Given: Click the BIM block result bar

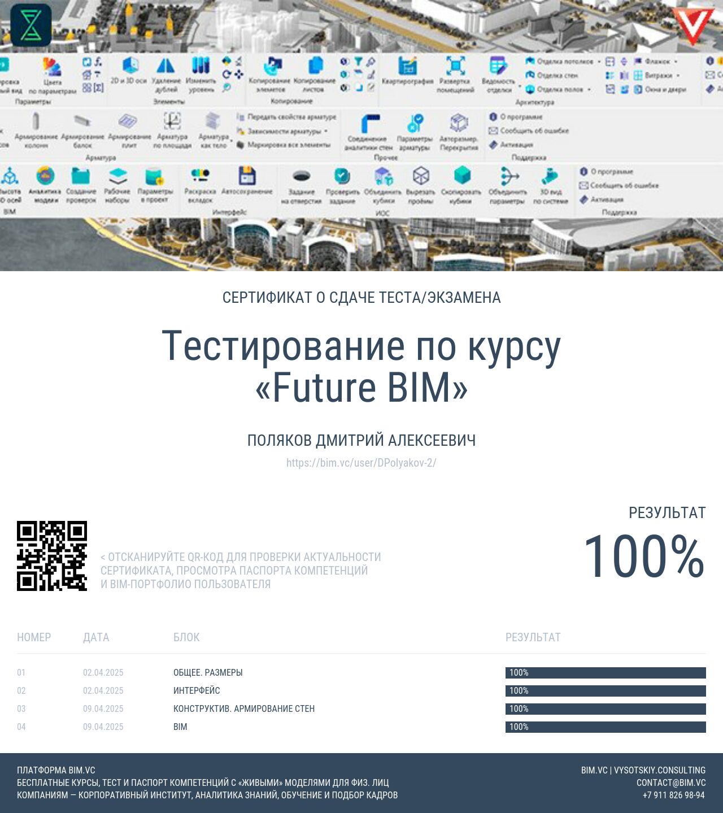Looking at the screenshot, I should [x=606, y=727].
